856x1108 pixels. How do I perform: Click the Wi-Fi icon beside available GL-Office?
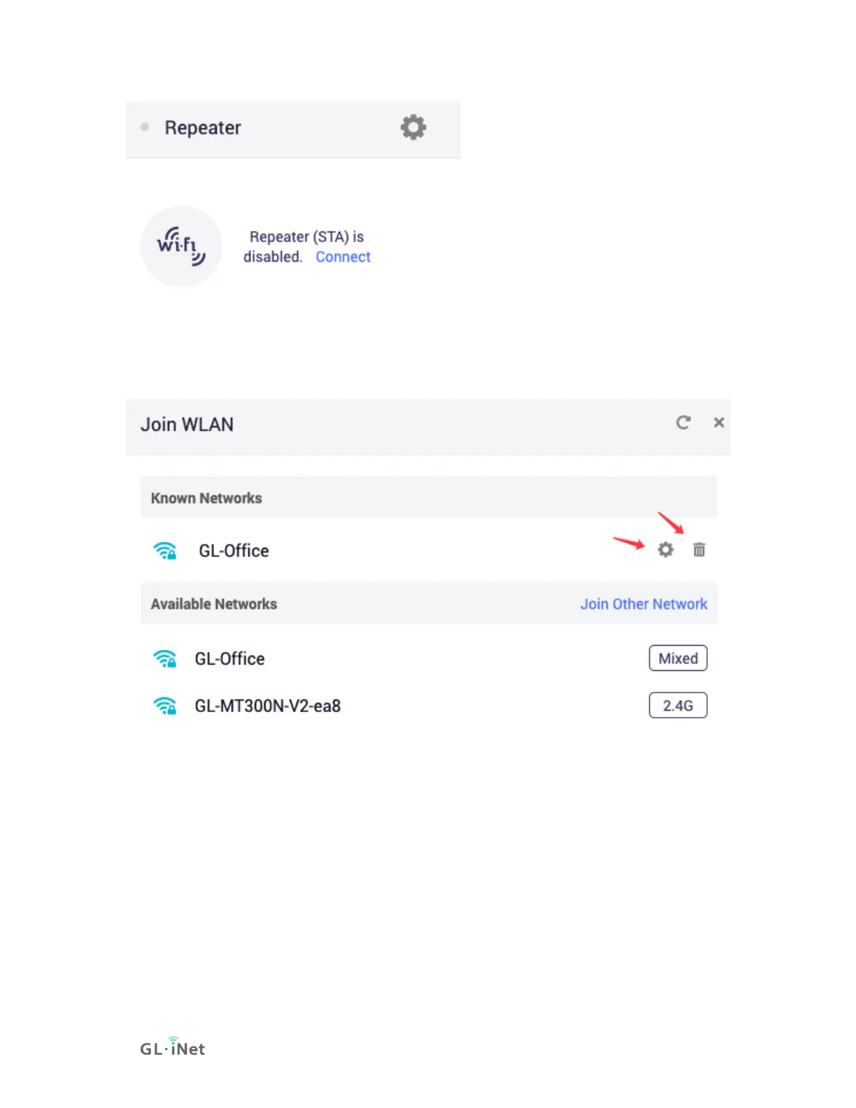tap(165, 658)
